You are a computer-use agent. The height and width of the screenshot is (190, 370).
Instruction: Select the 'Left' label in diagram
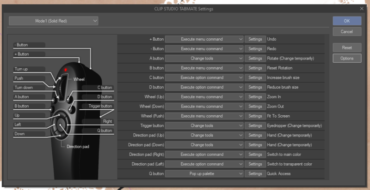coord(29,125)
